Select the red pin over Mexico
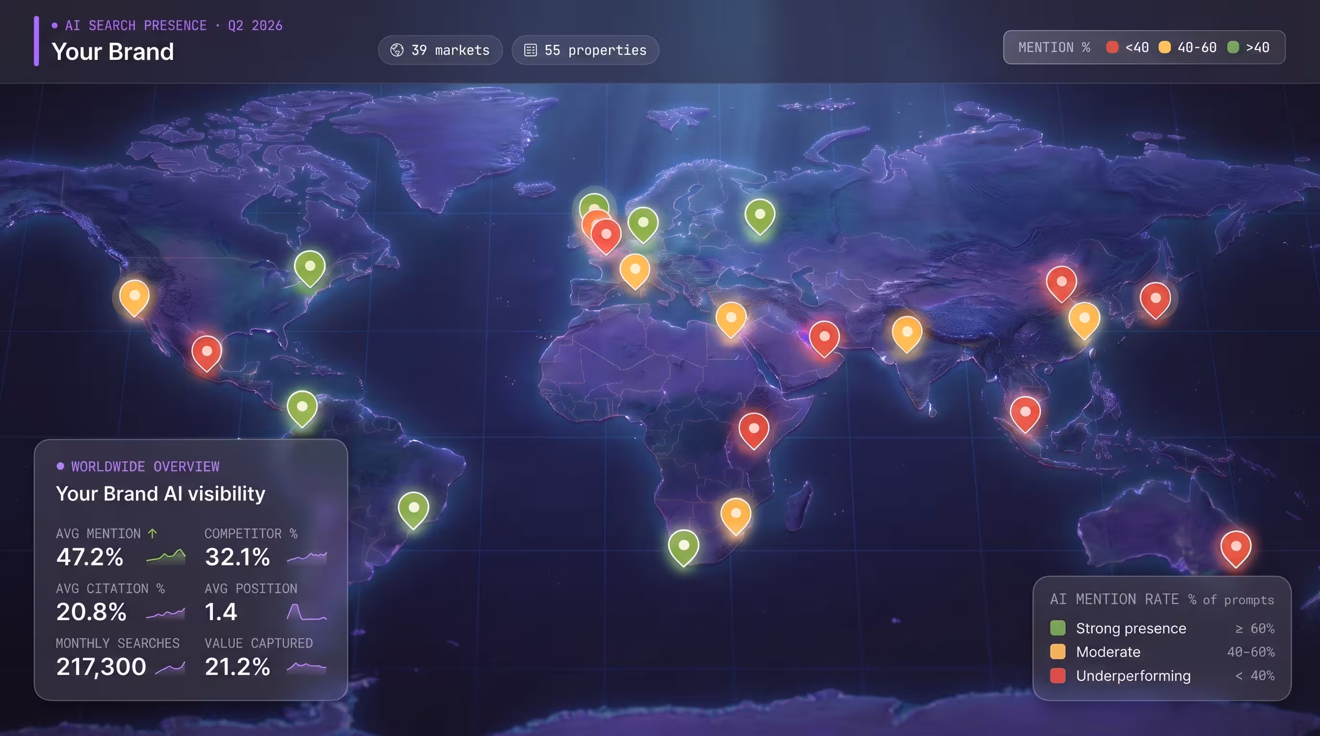 pyautogui.click(x=207, y=353)
